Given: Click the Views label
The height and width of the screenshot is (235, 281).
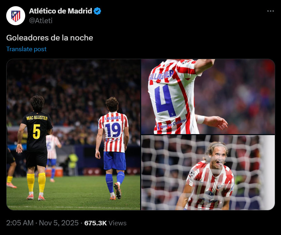Looking at the screenshot, I should point(118,223).
